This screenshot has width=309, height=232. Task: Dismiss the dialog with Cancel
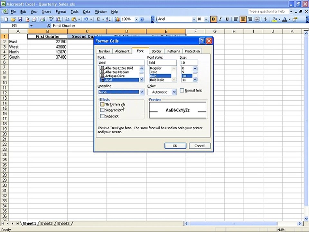point(200,146)
